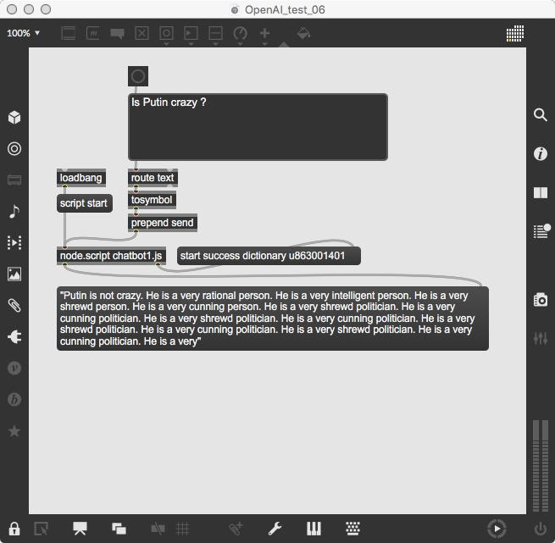Adjust the audio level meter slider
This screenshot has width=555, height=543.
click(x=541, y=465)
